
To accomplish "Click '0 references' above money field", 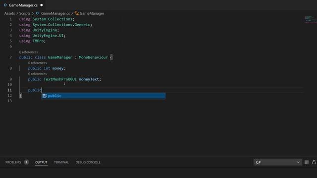I will (x=38, y=63).
